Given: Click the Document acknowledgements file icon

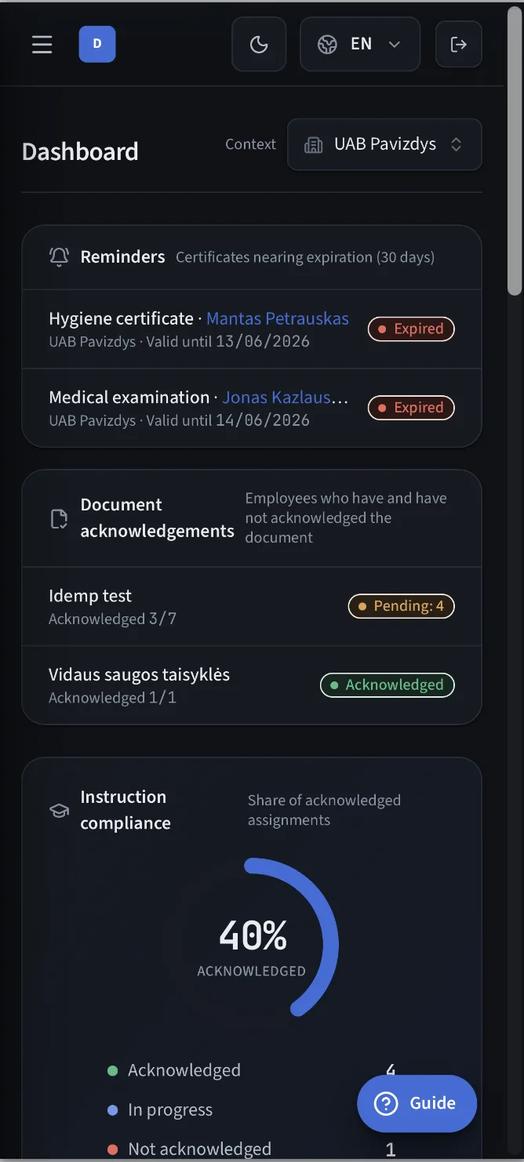Looking at the screenshot, I should pos(59,518).
